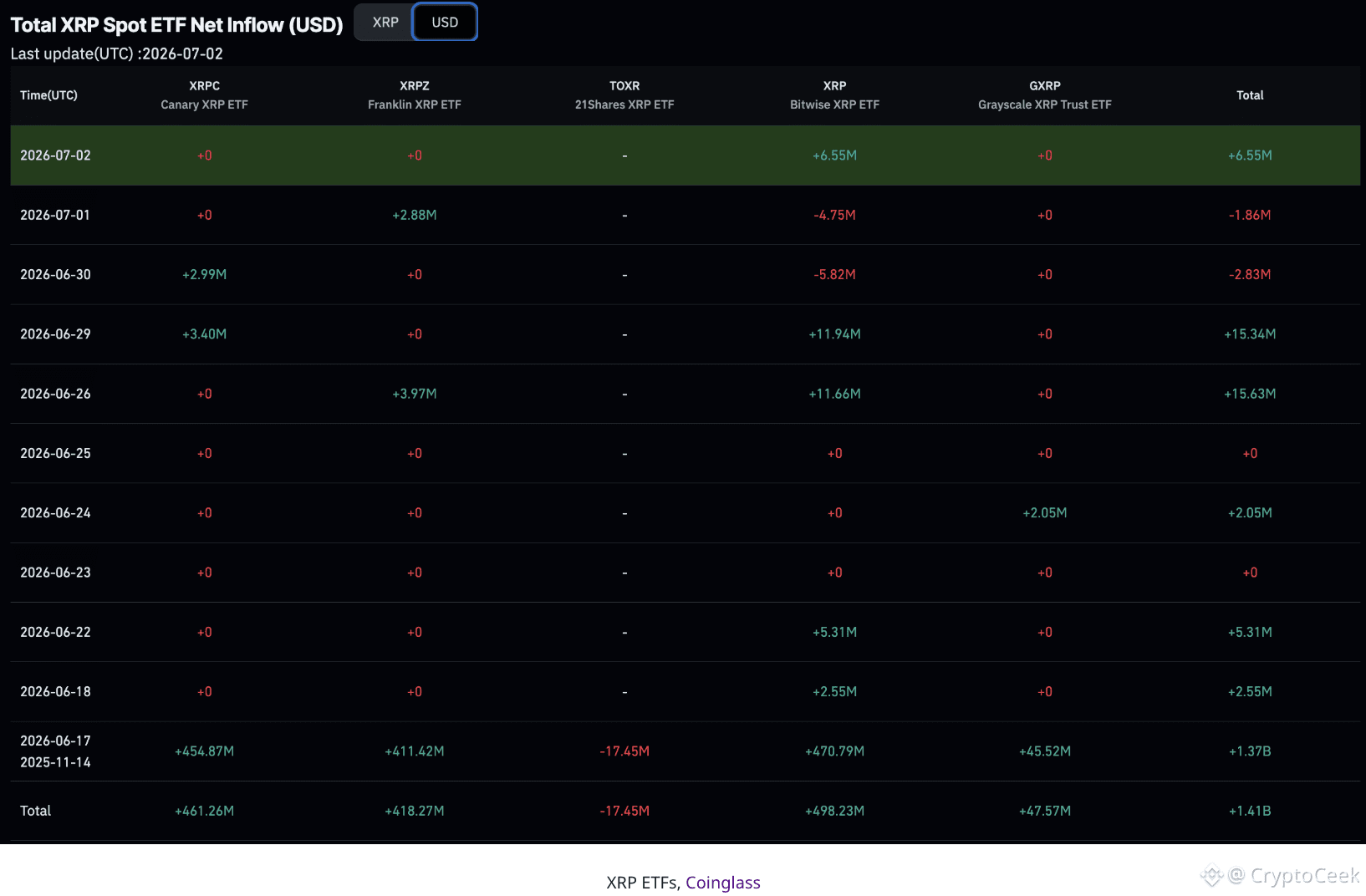
Task: Click Canary +454.87M historical value
Action: (x=205, y=751)
